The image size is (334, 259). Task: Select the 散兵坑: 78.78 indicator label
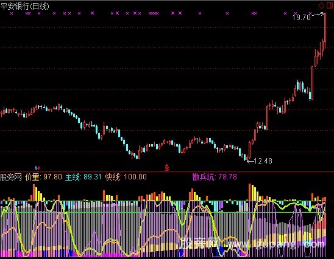pyautogui.click(x=215, y=177)
